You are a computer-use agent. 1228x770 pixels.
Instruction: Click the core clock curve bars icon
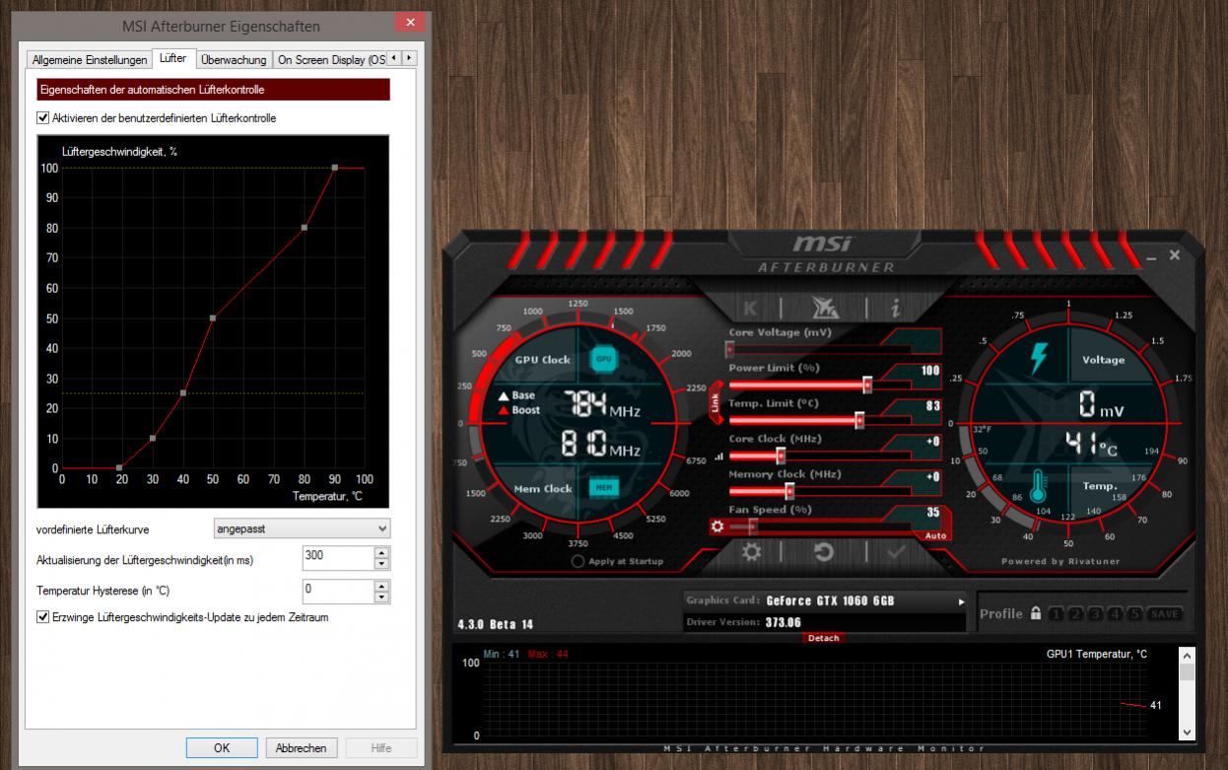[718, 456]
